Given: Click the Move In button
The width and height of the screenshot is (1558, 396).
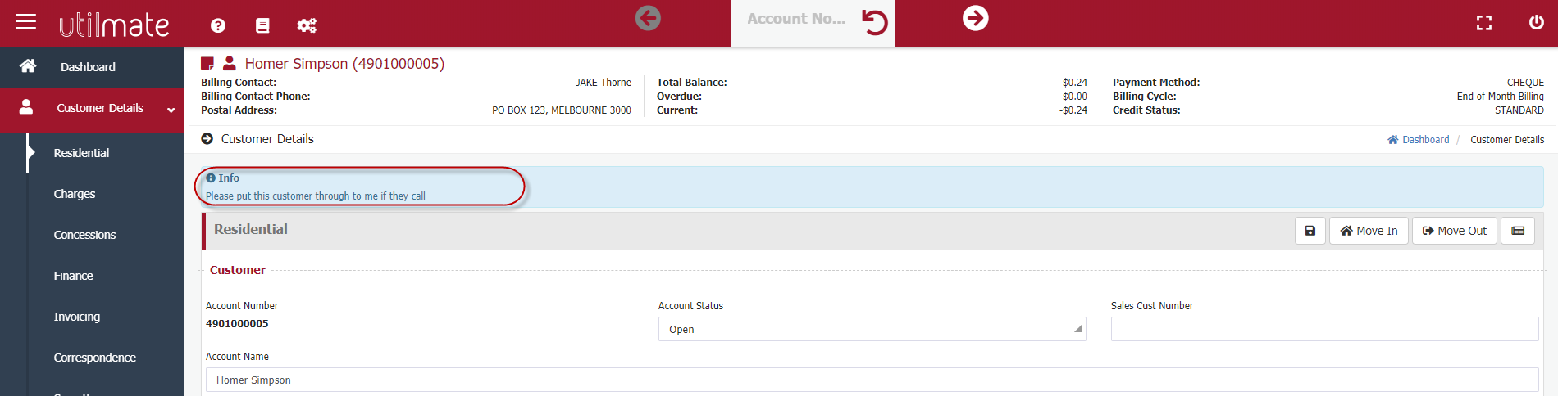Looking at the screenshot, I should pyautogui.click(x=1369, y=231).
